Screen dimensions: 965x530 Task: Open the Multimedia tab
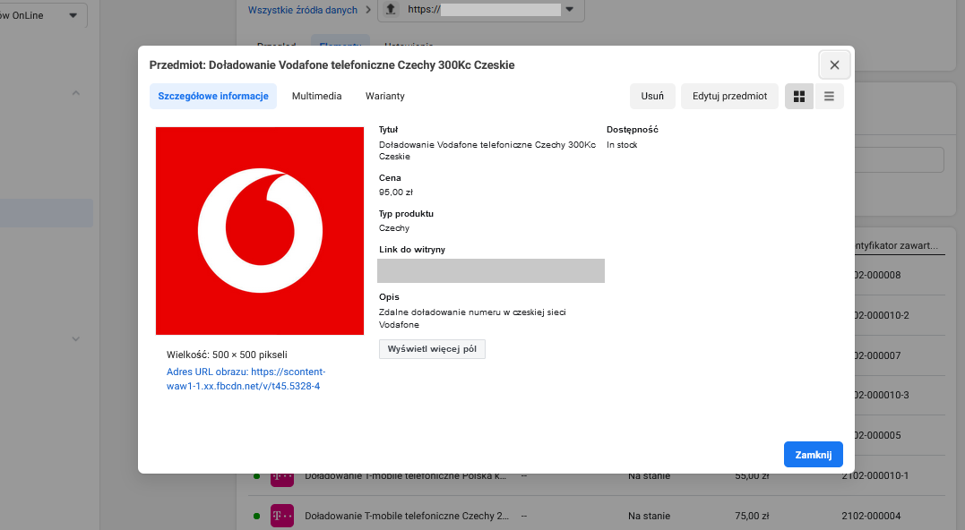pos(316,96)
